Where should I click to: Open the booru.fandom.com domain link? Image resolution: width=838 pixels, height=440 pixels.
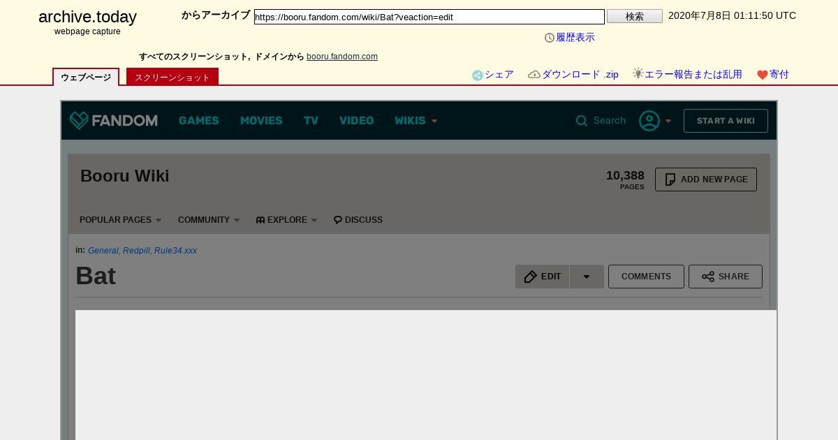(x=342, y=57)
